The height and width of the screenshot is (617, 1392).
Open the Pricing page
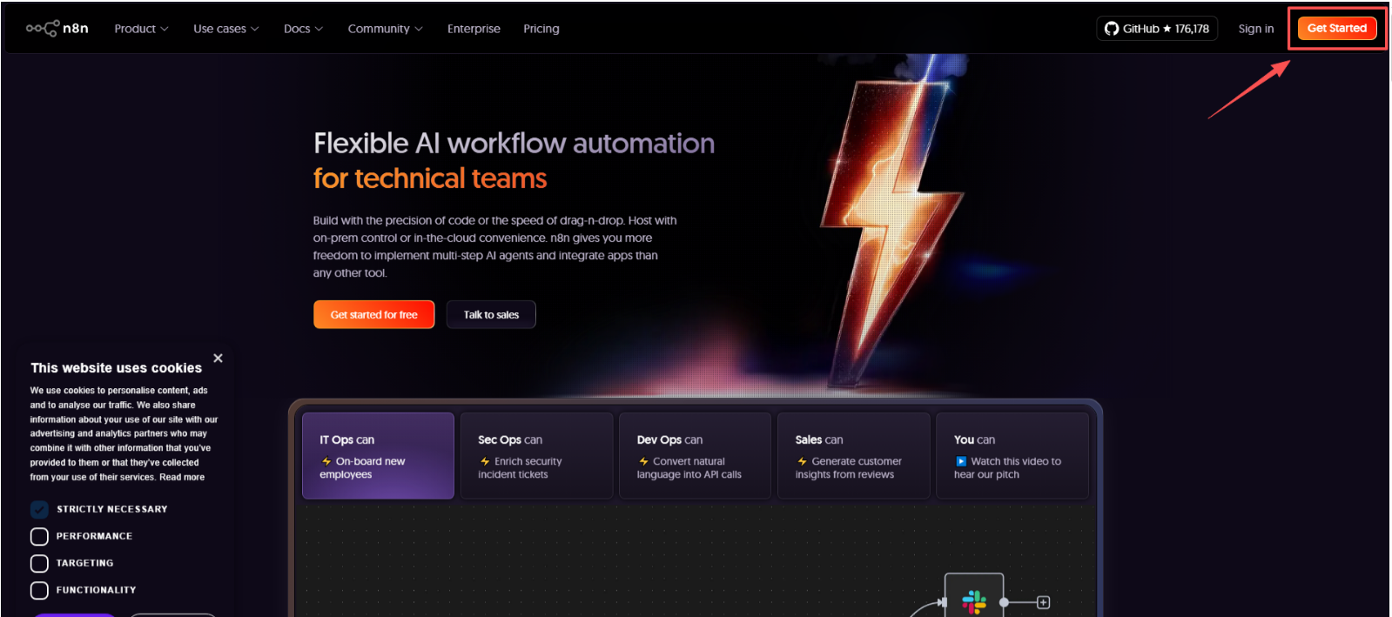pyautogui.click(x=541, y=29)
